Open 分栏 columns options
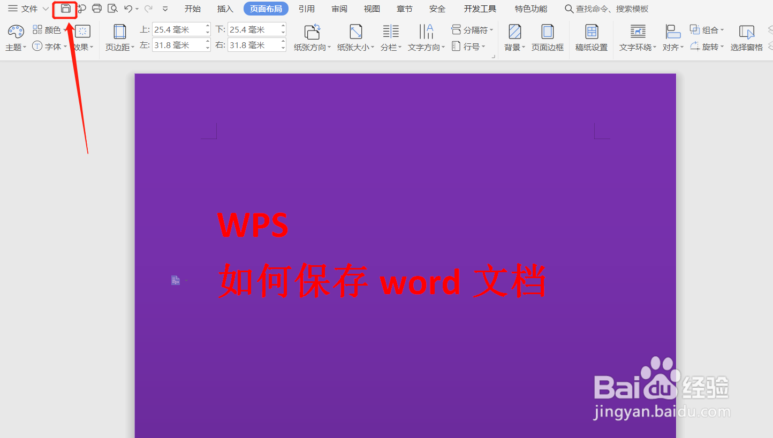This screenshot has height=438, width=773. coord(391,37)
